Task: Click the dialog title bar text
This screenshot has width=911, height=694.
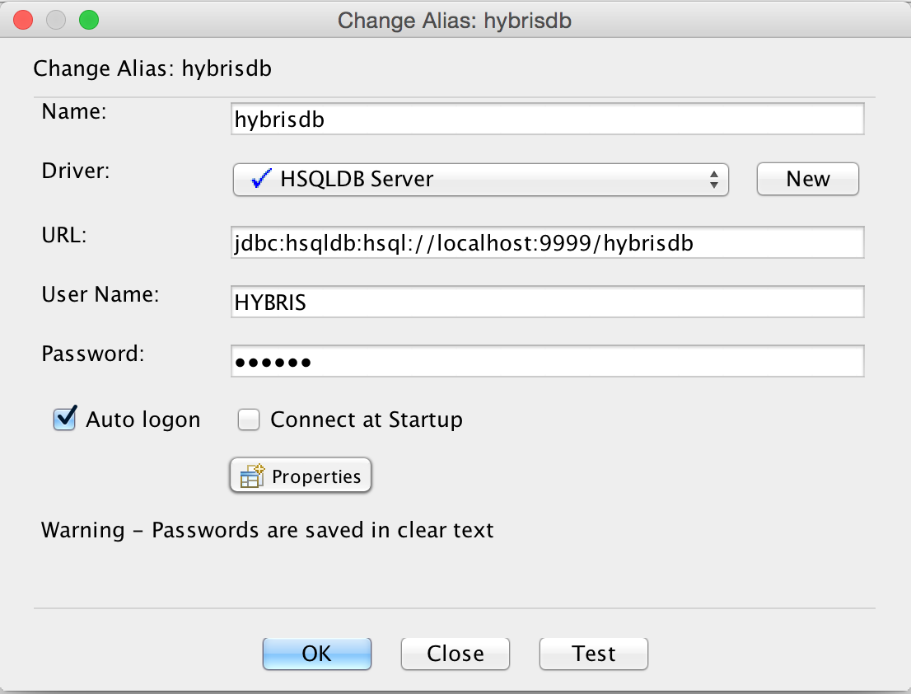Action: (455, 21)
